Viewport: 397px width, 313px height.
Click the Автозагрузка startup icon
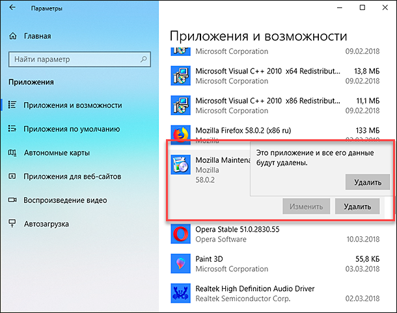coord(12,224)
